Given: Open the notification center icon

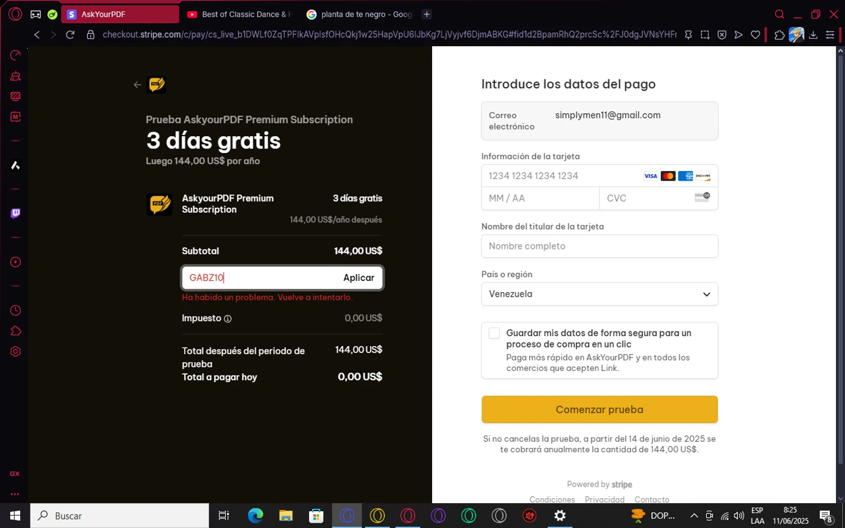Looking at the screenshot, I should click(826, 516).
